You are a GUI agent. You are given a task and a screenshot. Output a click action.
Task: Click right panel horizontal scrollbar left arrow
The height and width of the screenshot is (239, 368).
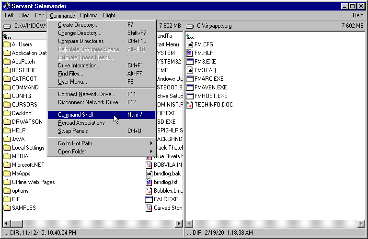189,224
